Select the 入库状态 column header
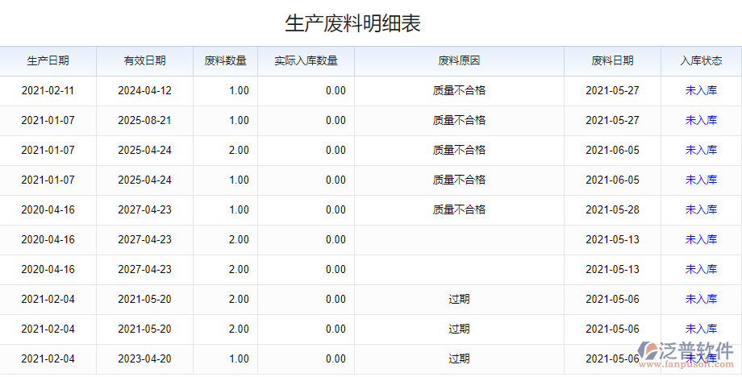The height and width of the screenshot is (377, 742). coord(701,60)
